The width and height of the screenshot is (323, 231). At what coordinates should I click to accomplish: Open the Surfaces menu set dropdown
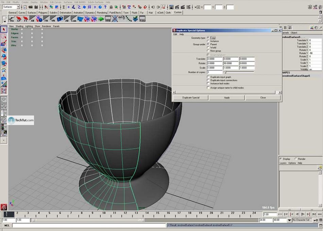(18, 7)
